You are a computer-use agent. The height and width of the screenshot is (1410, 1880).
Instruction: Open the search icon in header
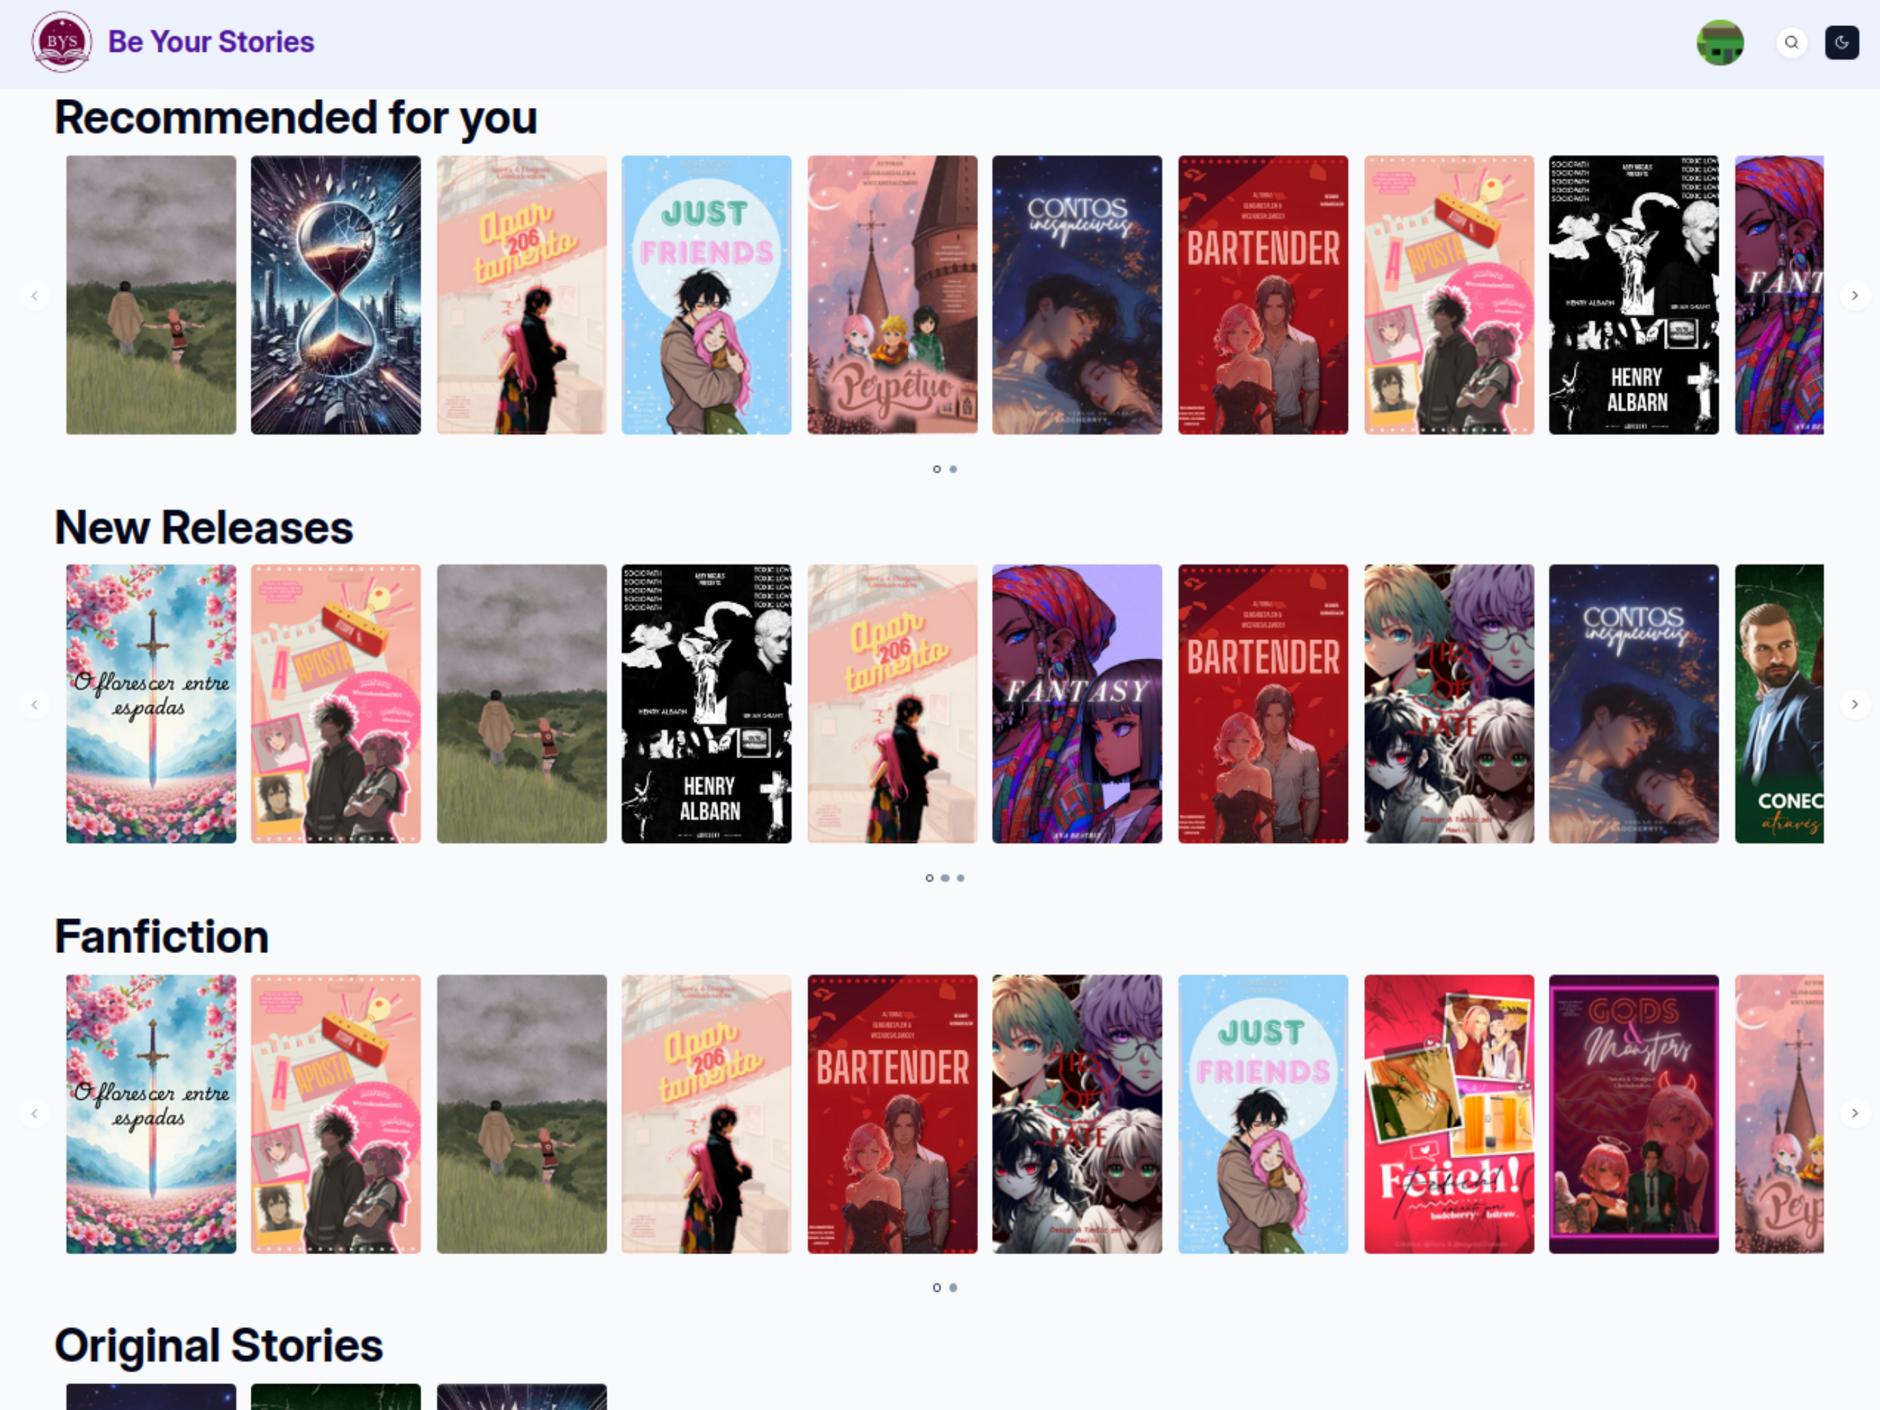point(1792,42)
